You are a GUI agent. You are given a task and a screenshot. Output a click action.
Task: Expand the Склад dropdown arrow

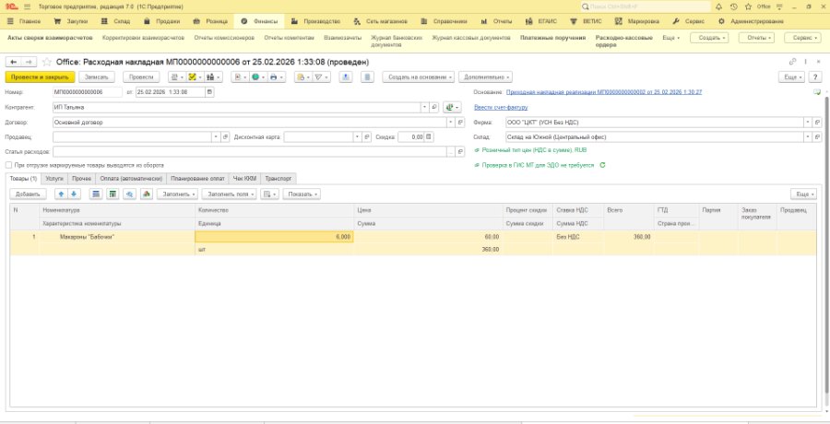(x=808, y=137)
